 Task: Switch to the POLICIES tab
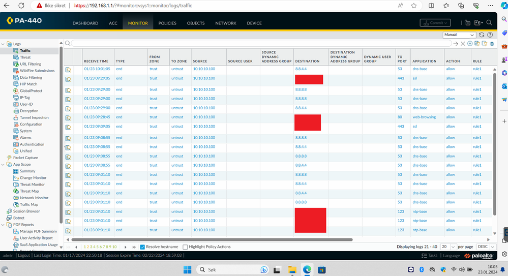[x=167, y=23]
